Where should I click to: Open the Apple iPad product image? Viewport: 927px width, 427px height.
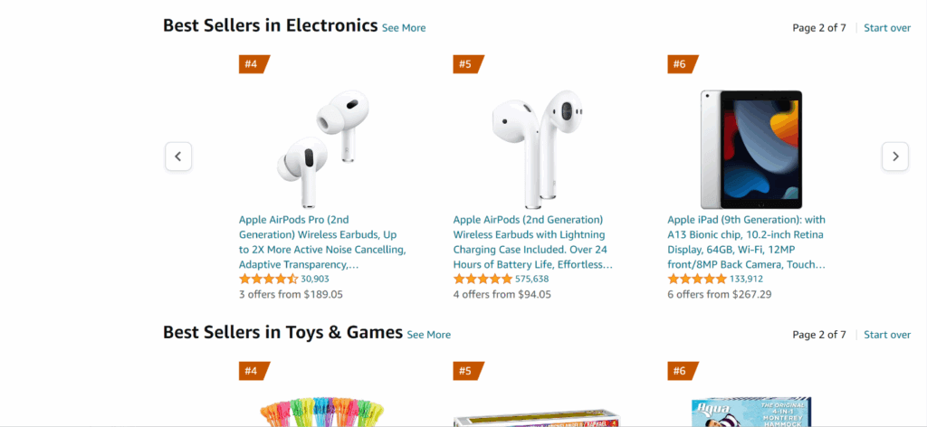point(750,148)
